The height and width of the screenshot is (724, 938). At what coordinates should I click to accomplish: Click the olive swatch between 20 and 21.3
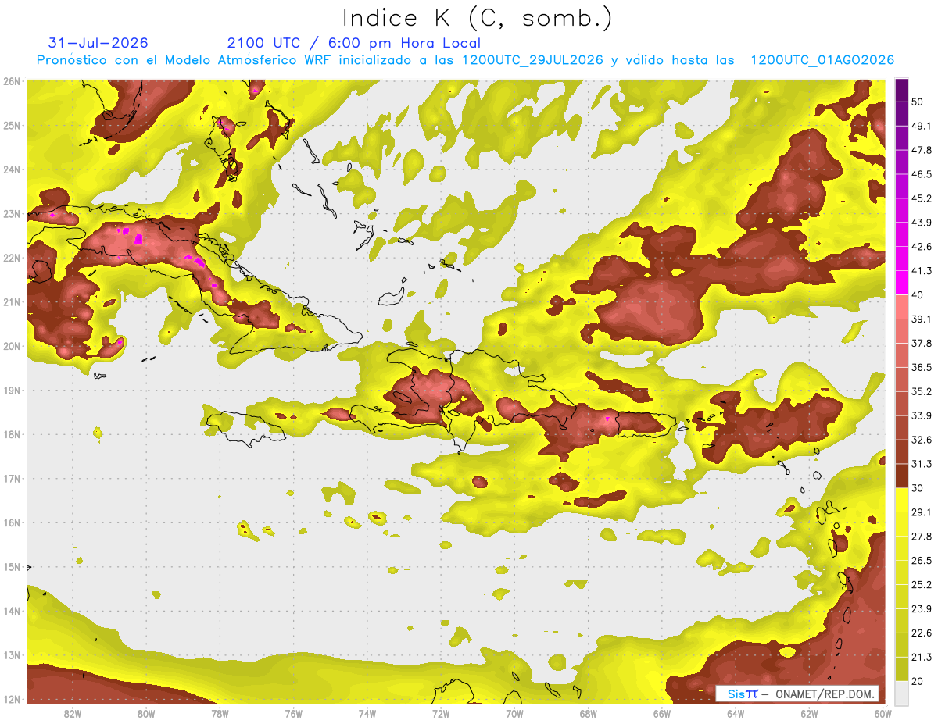(901, 669)
